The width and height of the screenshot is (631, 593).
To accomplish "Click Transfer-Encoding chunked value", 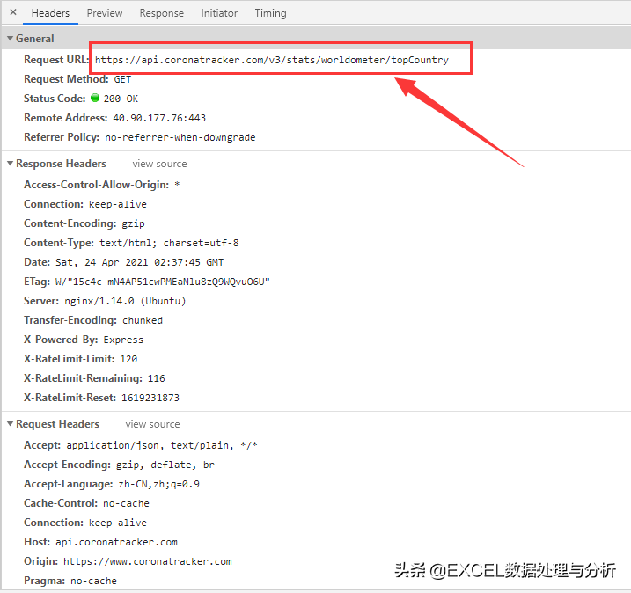I will click(x=143, y=320).
